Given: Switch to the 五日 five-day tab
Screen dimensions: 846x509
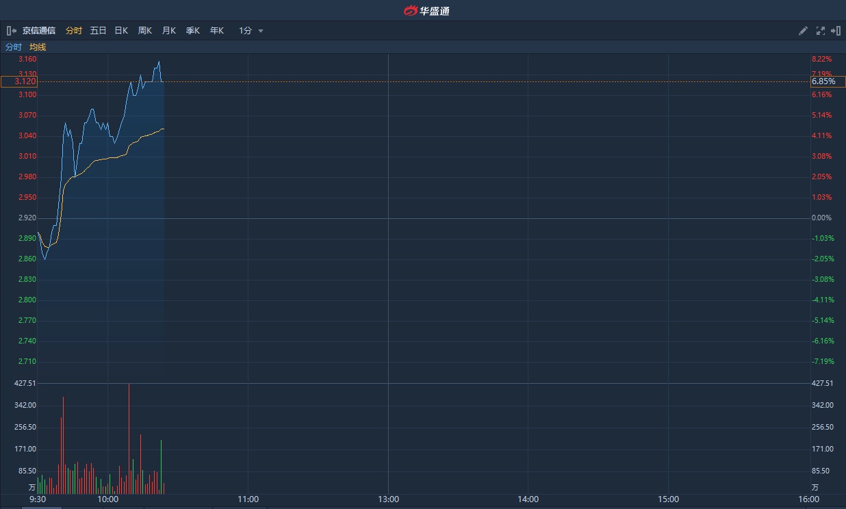Looking at the screenshot, I should pos(98,31).
